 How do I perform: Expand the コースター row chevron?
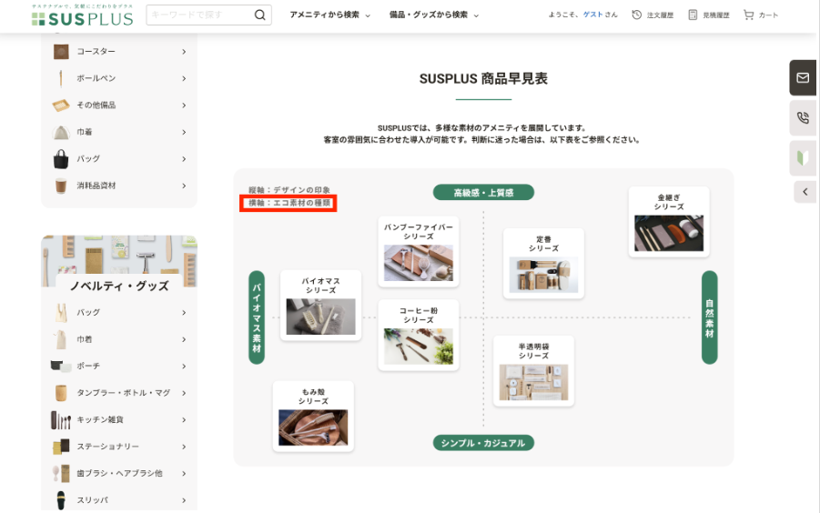tap(184, 52)
